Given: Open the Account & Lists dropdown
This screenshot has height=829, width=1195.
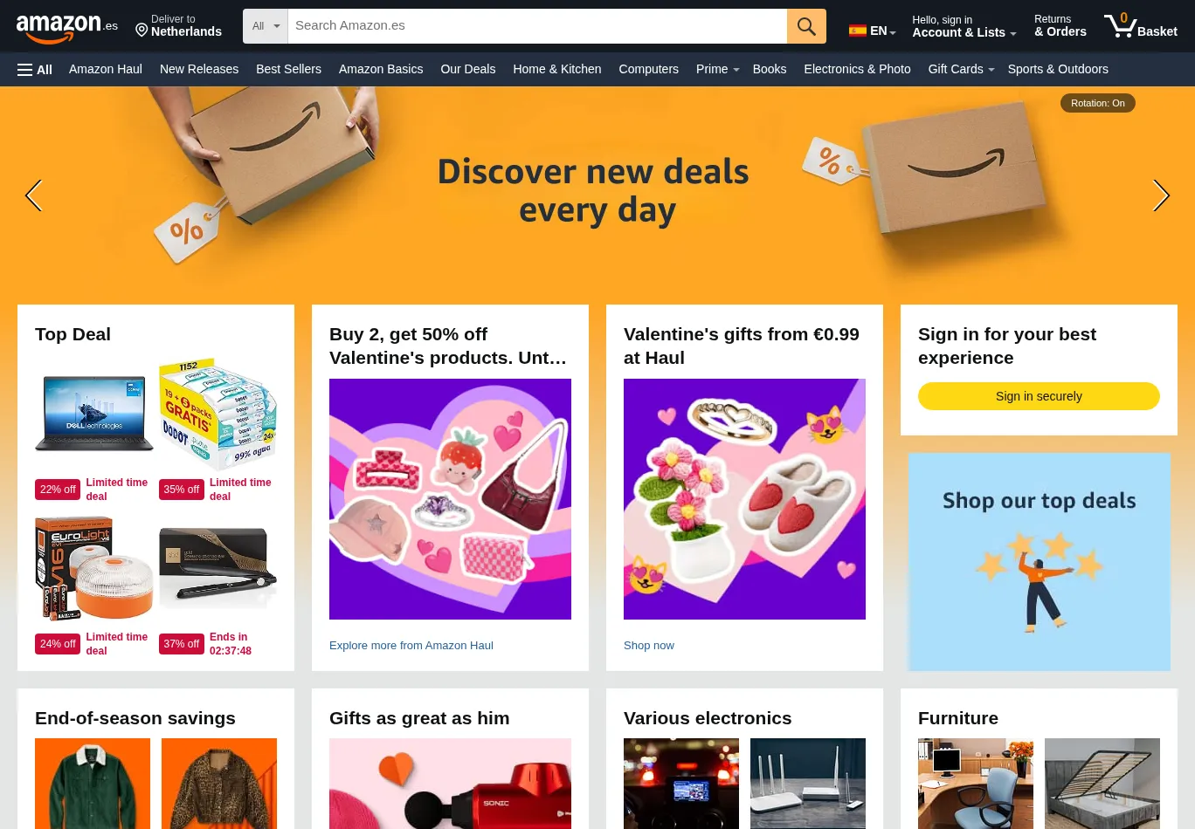Looking at the screenshot, I should [964, 26].
